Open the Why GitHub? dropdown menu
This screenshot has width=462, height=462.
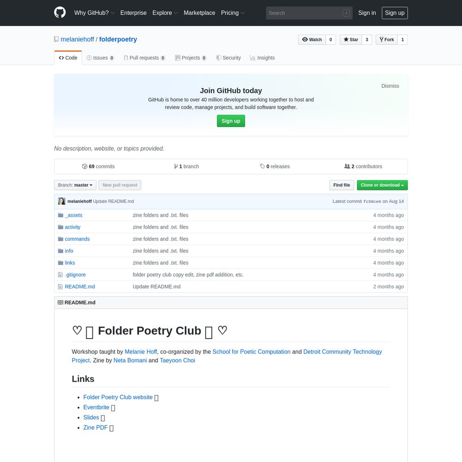point(94,13)
